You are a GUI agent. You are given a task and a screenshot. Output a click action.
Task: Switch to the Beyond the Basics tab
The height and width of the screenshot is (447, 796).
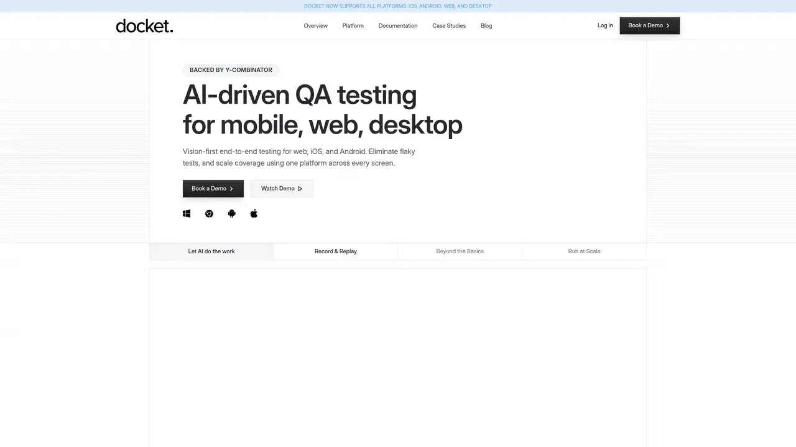[460, 251]
